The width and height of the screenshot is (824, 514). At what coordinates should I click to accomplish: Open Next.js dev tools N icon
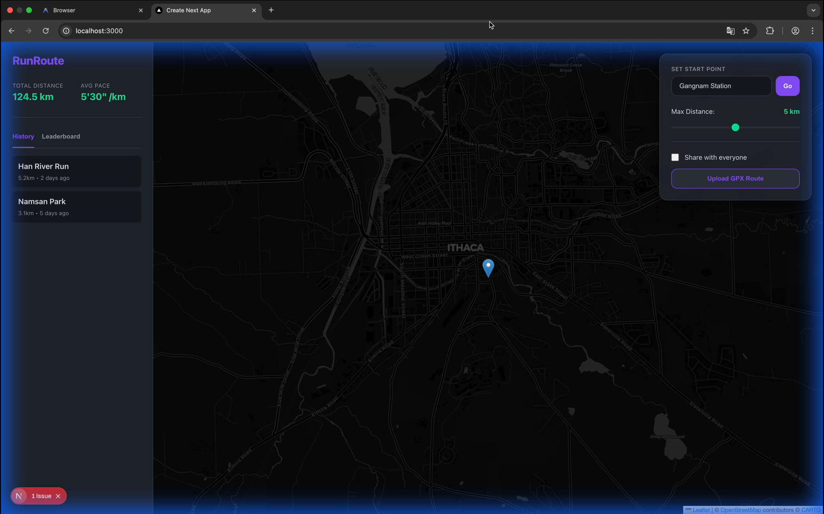coord(19,496)
